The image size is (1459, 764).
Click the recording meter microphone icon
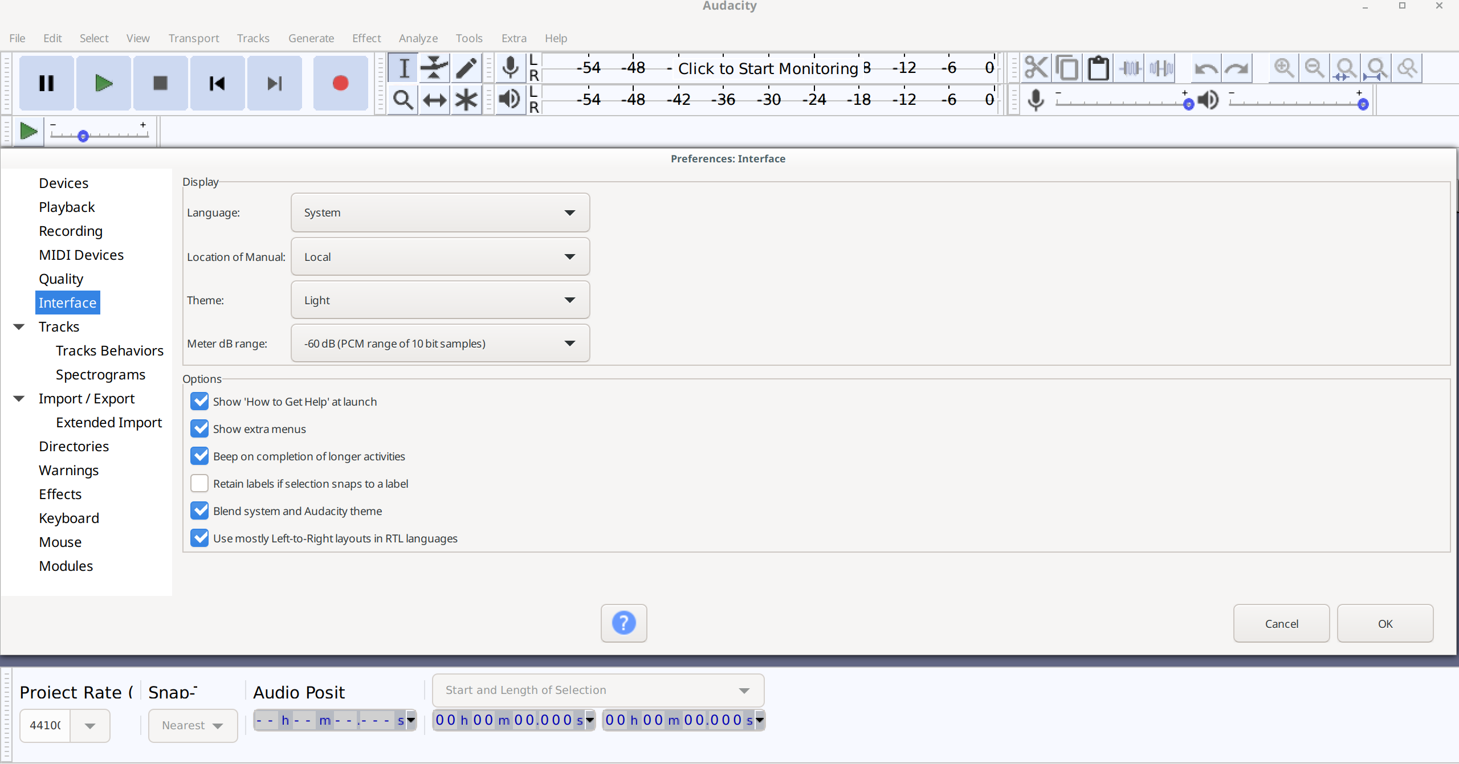click(x=510, y=68)
